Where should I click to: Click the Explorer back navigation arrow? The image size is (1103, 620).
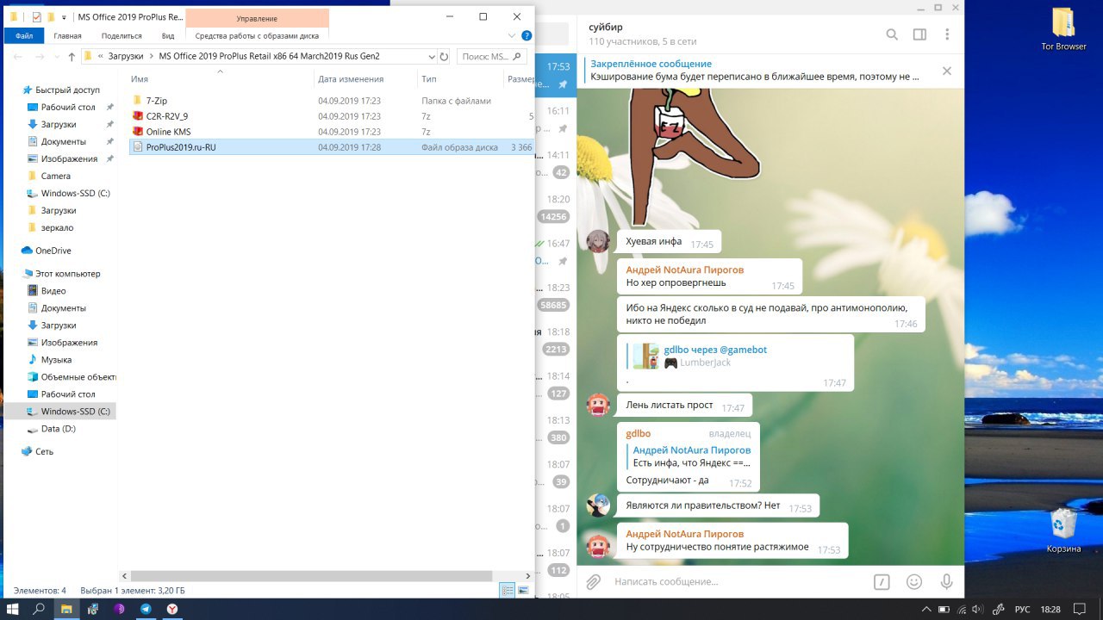pyautogui.click(x=16, y=57)
